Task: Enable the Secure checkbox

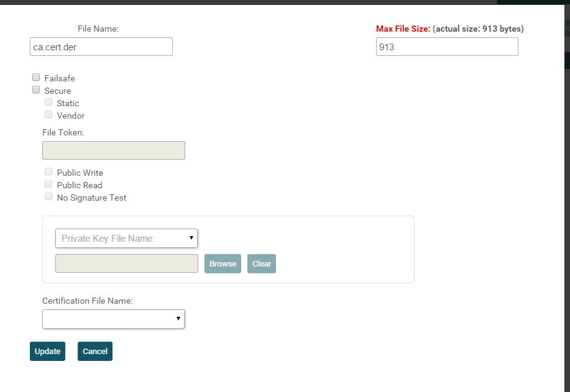Action: point(36,89)
